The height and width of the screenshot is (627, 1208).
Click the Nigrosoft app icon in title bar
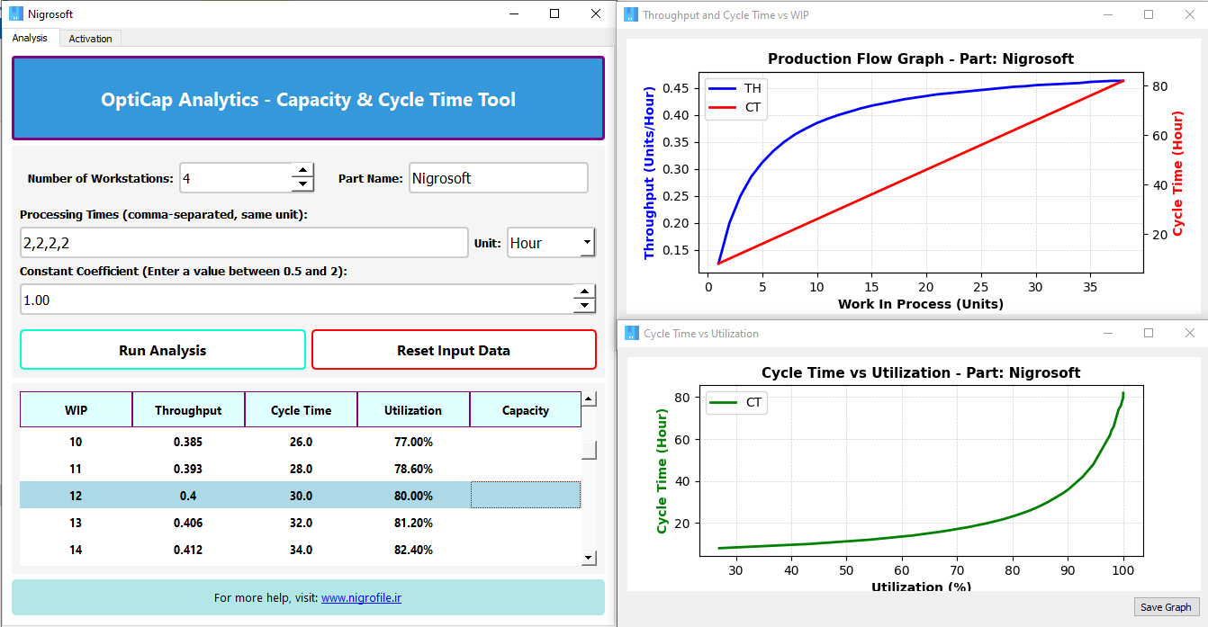coord(15,13)
